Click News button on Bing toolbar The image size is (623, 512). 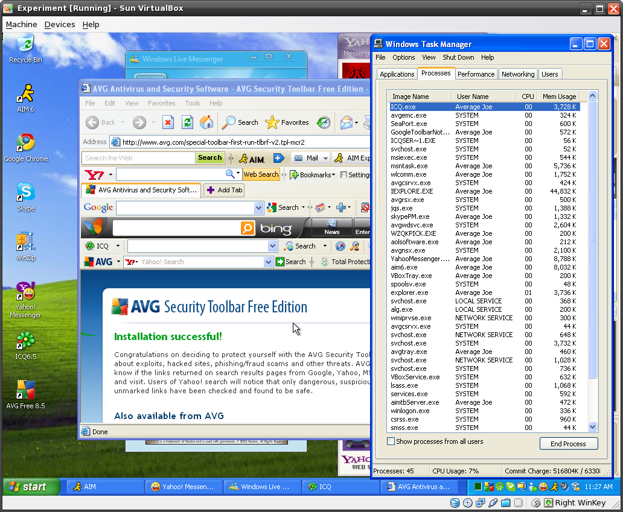(x=332, y=227)
